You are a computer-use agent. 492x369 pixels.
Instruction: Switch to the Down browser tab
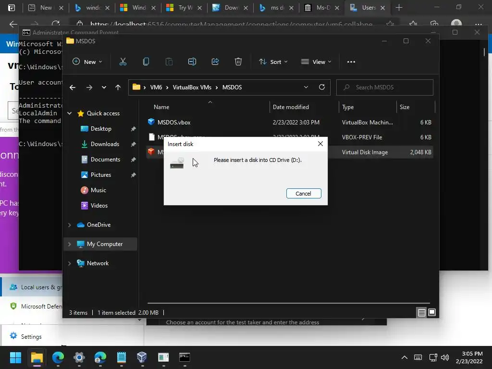tap(230, 8)
